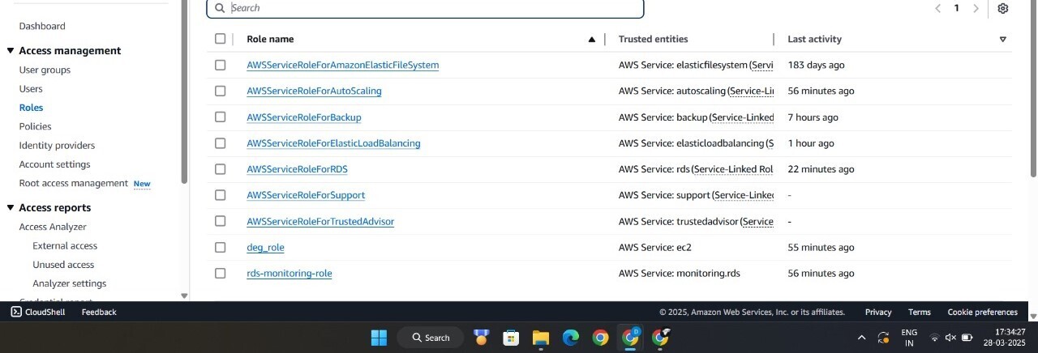
Task: Open AWSServiceRoleForElasticLoadBalancing role link
Action: pos(333,143)
